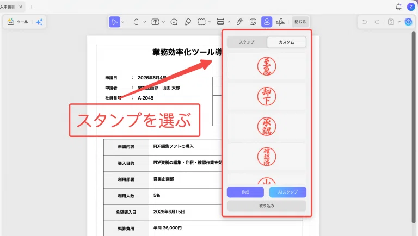The width and height of the screenshot is (418, 236).
Task: Click the 概算費用 table cell
Action: [x=126, y=228]
